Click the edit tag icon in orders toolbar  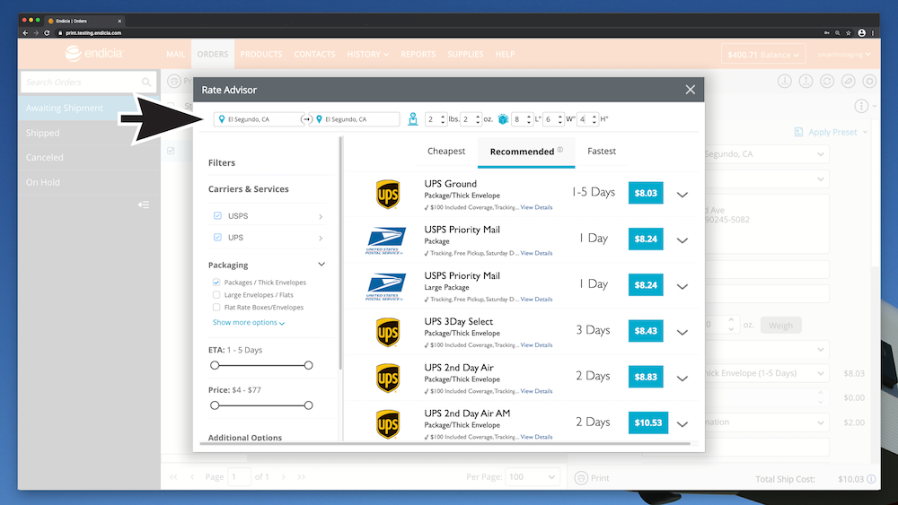[x=849, y=82]
